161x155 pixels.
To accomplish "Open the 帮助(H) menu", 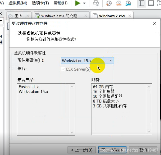I will 61,3.
